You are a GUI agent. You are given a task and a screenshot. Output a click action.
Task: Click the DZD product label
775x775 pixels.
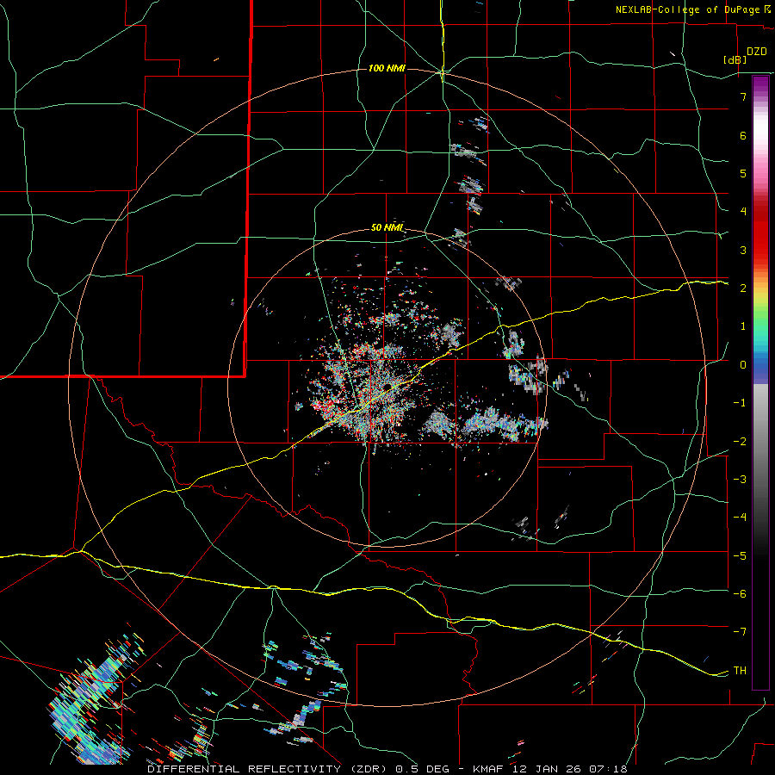pyautogui.click(x=757, y=52)
